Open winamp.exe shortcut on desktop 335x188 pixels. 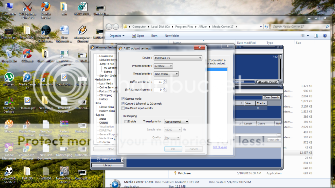tap(83, 34)
